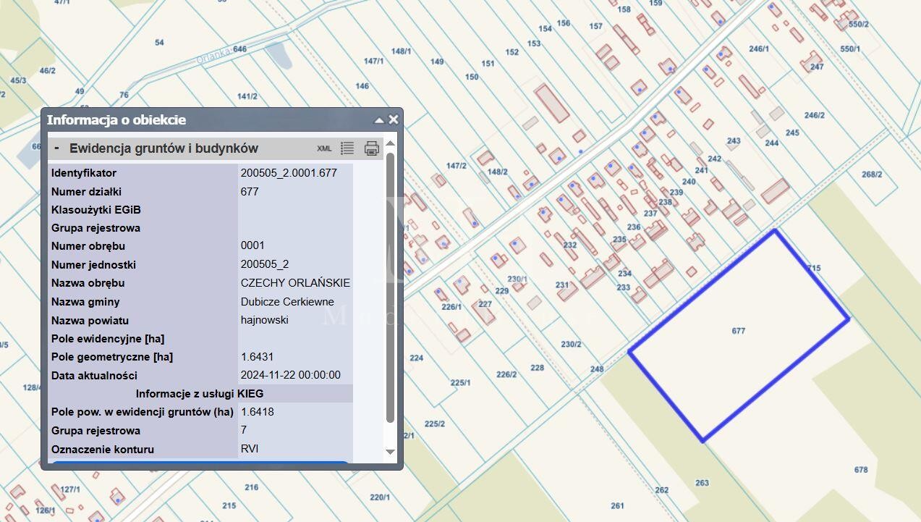This screenshot has height=522, width=921.
Task: Click parcel 678 on the map
Action: [x=860, y=470]
